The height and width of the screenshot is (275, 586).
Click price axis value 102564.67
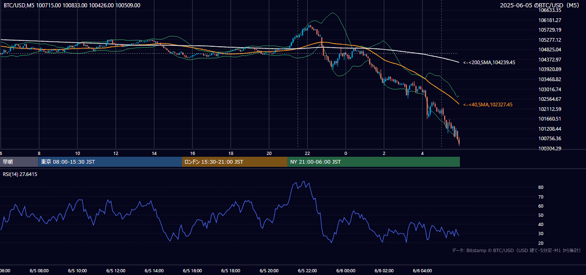click(550, 99)
